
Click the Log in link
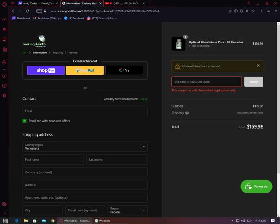143,99
